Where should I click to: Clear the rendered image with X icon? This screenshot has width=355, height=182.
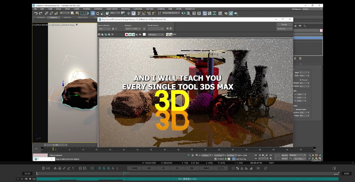point(112,35)
